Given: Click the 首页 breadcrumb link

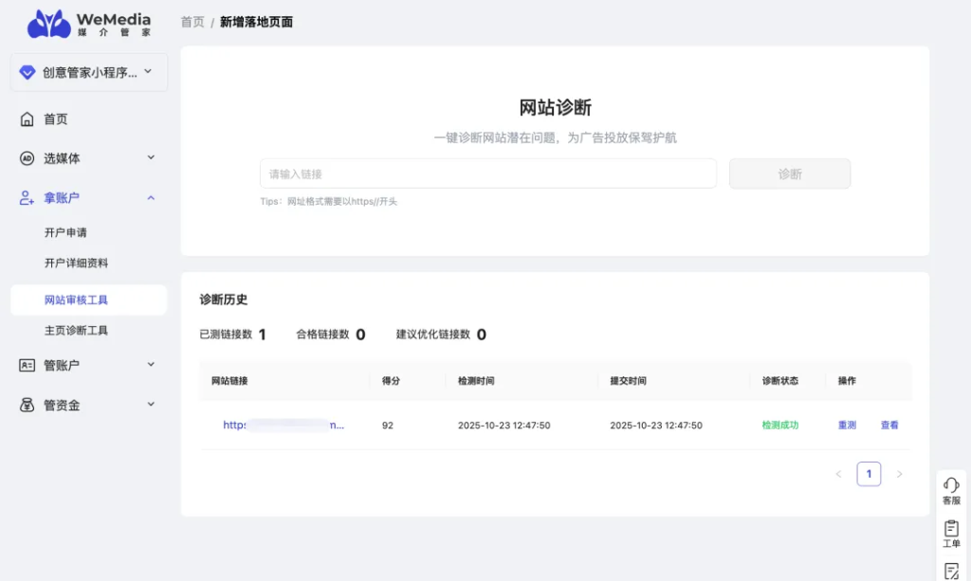Looking at the screenshot, I should pos(192,22).
